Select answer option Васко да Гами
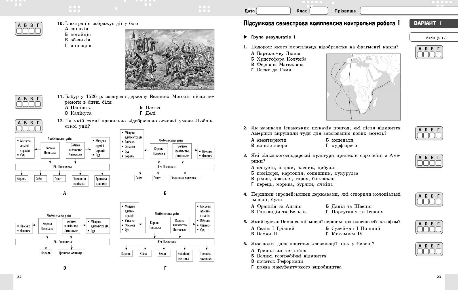The image size is (458, 290). 274,70
